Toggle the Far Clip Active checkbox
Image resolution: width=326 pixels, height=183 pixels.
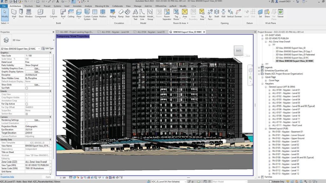[27, 104]
